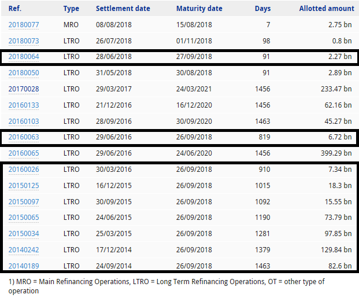
Task: Click the Days column header
Action: click(262, 9)
